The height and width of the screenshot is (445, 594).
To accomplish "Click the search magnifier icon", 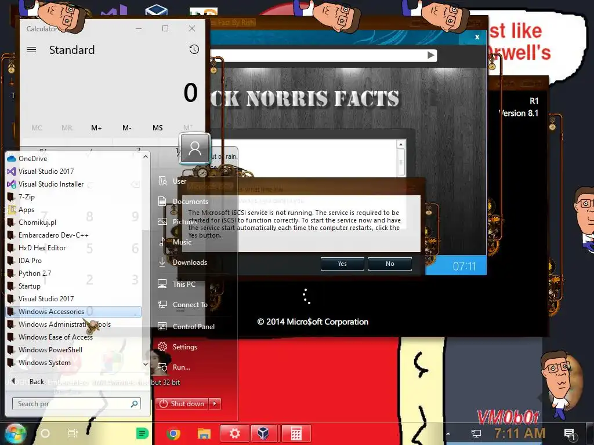I will (134, 404).
